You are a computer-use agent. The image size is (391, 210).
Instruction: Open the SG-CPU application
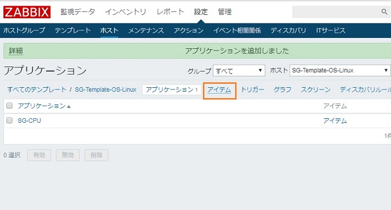pyautogui.click(x=29, y=120)
